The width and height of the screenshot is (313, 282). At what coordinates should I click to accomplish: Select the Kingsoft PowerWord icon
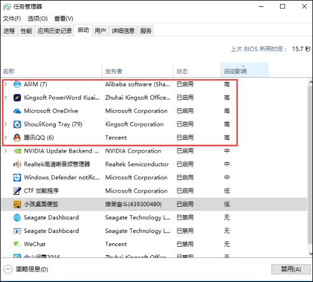[x=17, y=97]
